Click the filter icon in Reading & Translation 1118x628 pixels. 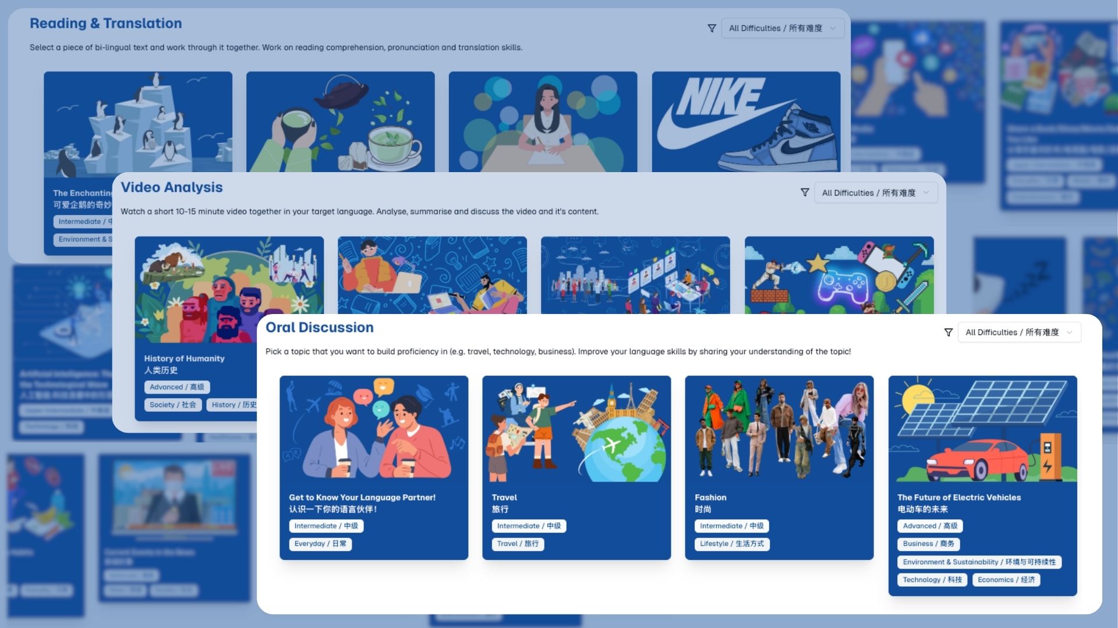tap(712, 28)
